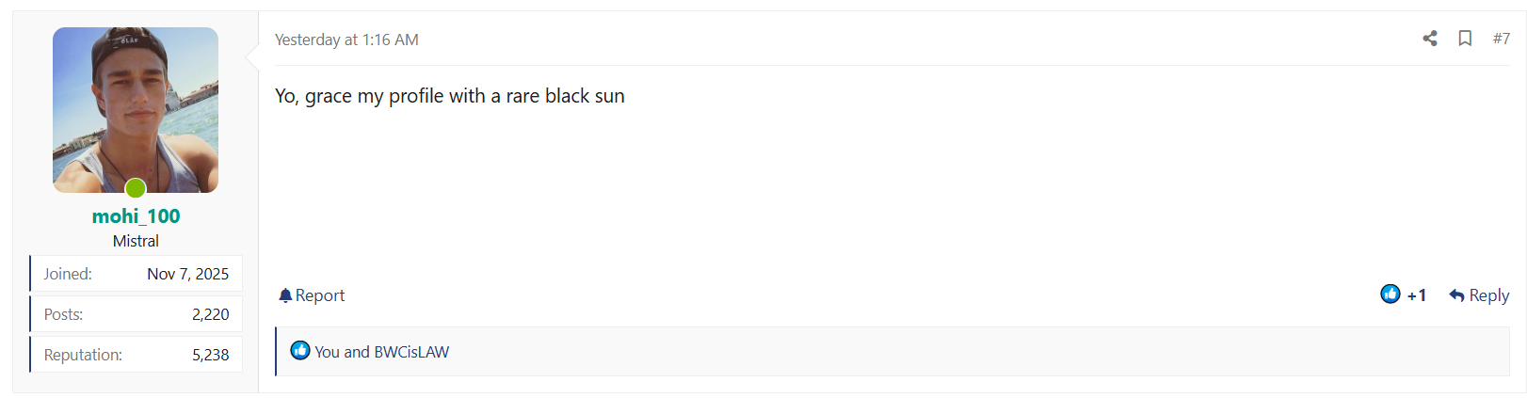Click the +1 reaction score

point(1416,295)
